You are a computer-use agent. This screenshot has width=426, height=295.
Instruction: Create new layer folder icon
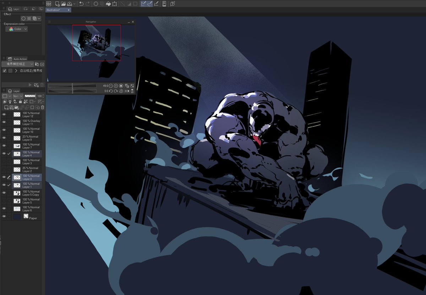pyautogui.click(x=17, y=107)
